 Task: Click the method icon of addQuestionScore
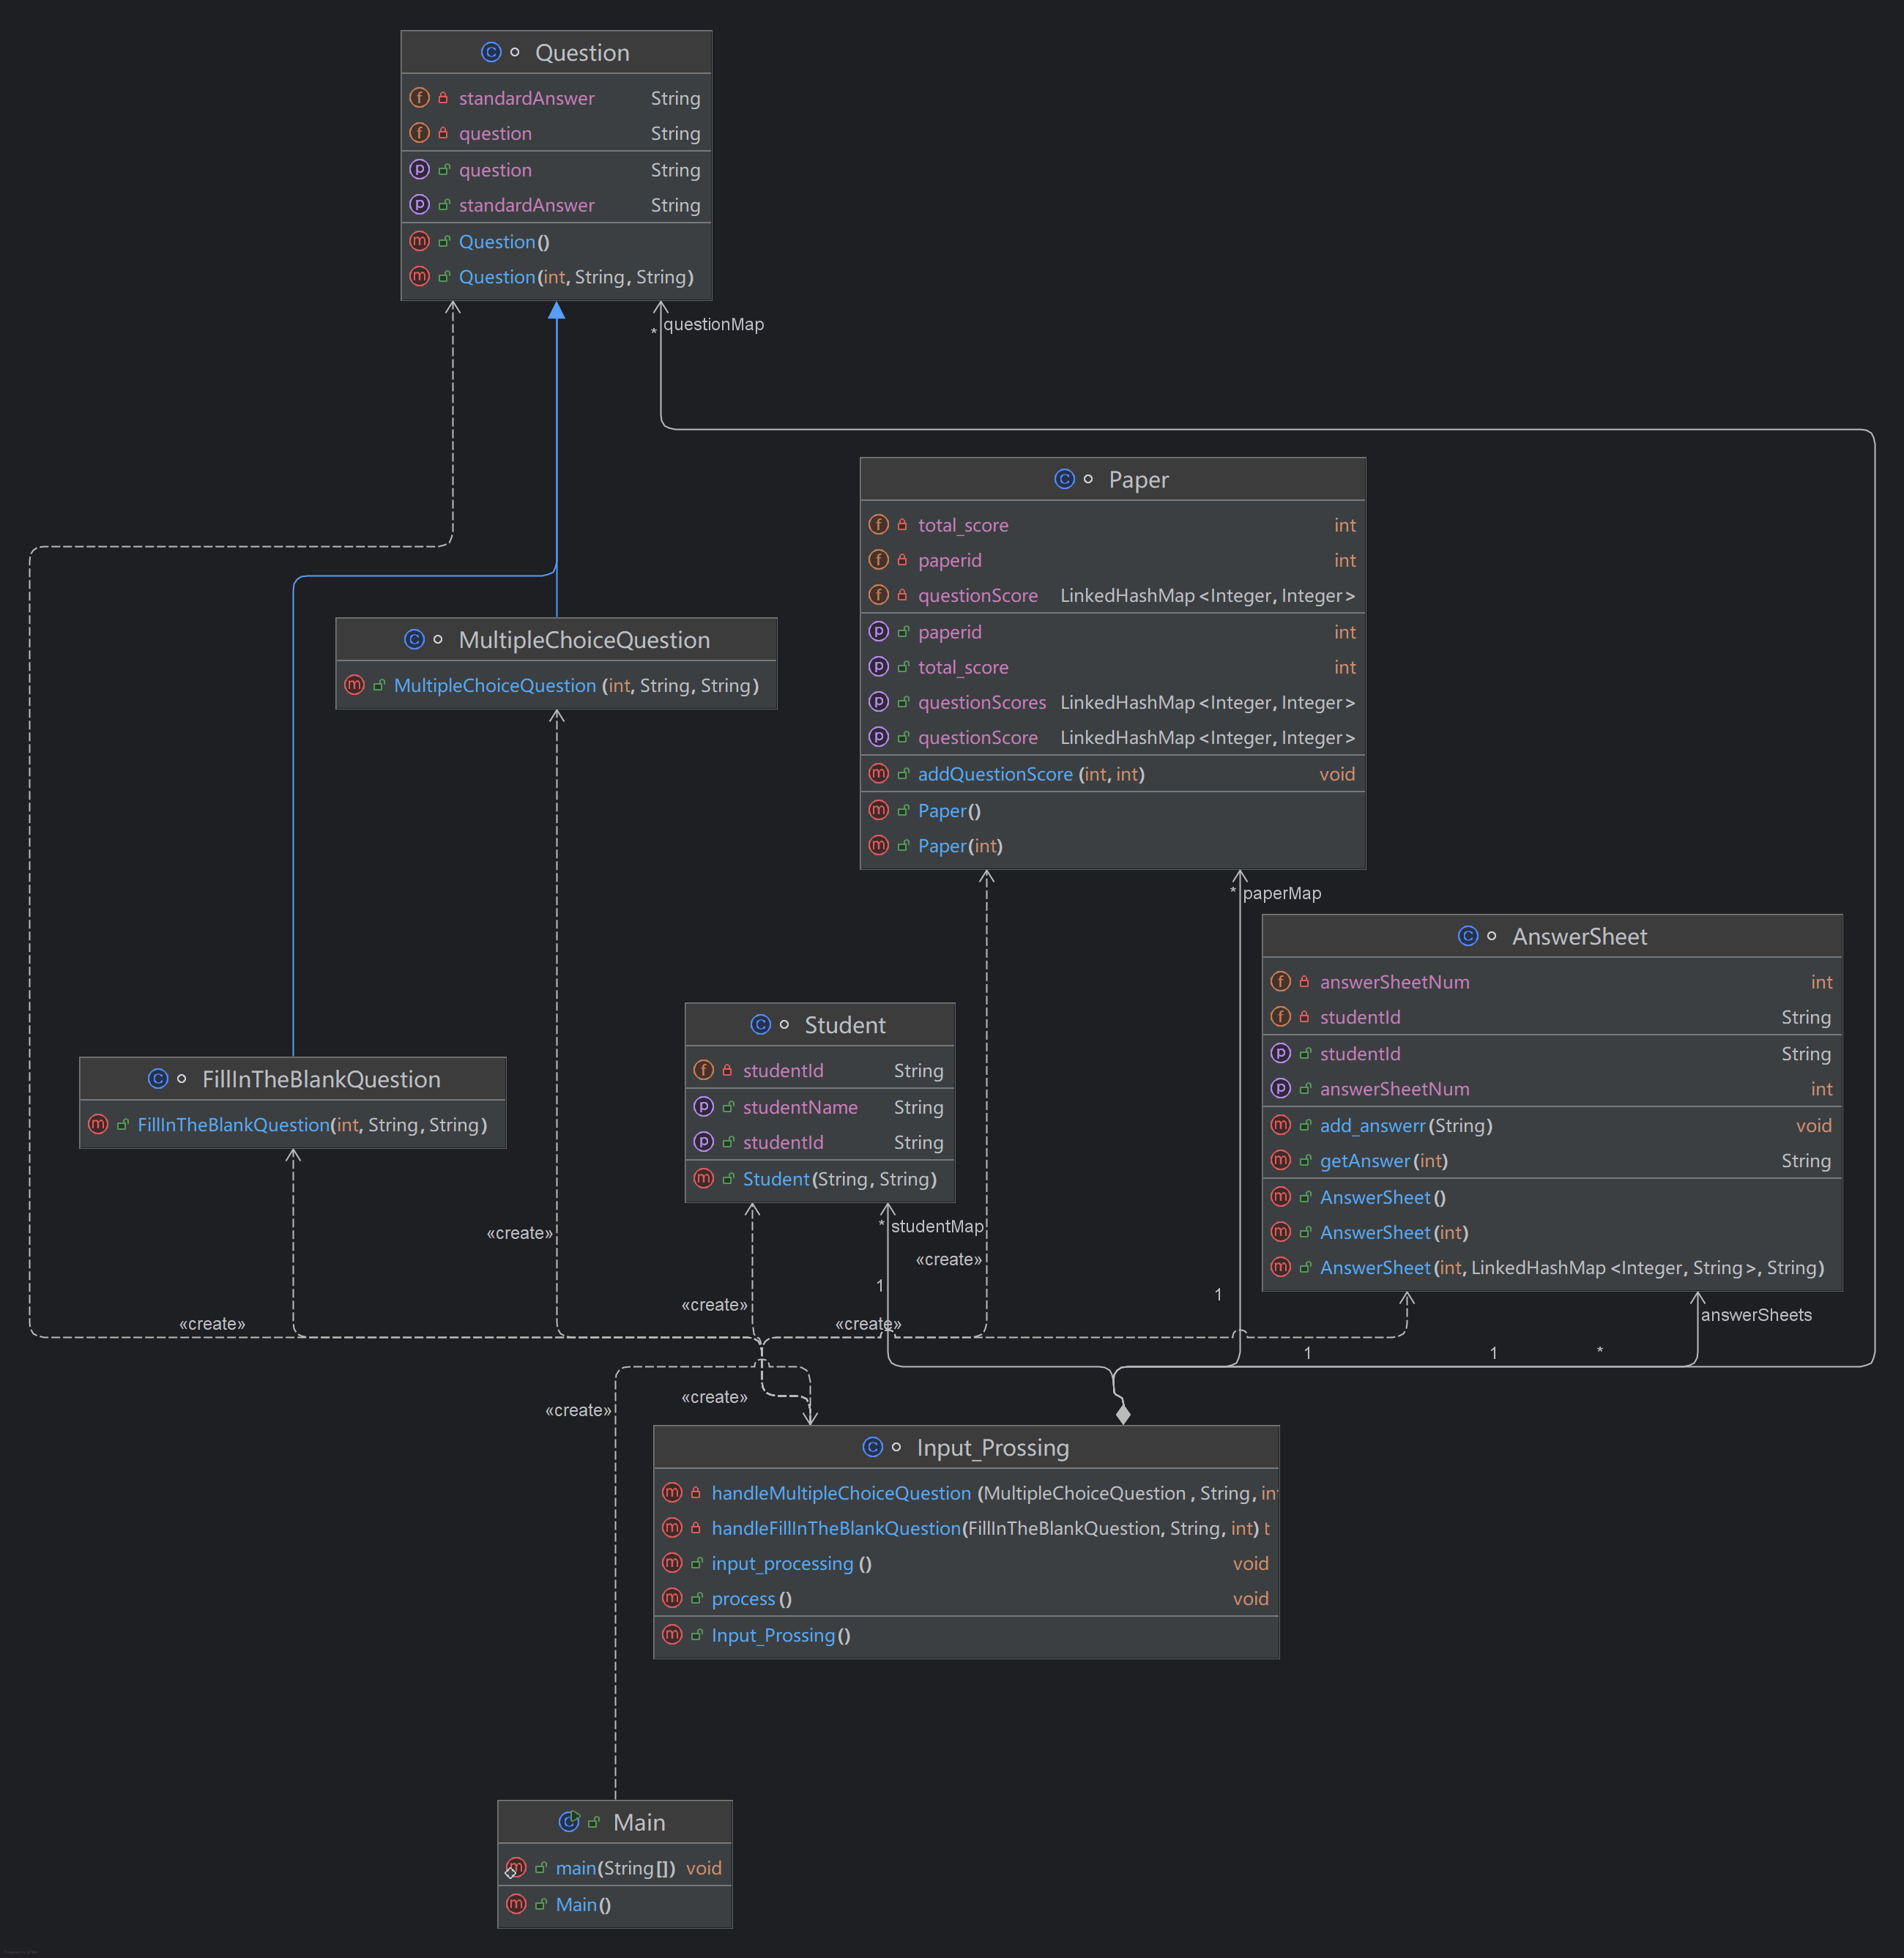click(x=878, y=773)
